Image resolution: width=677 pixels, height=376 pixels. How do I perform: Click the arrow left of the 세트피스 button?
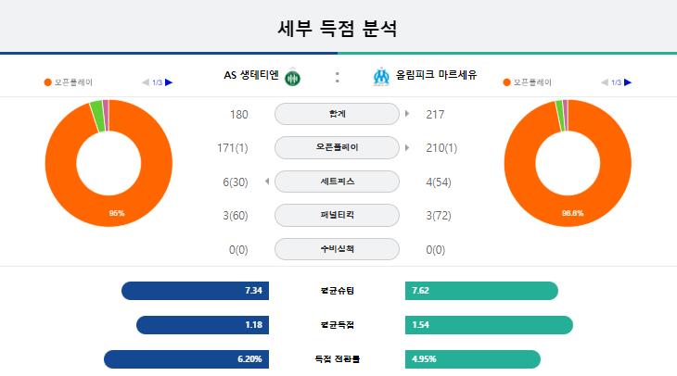(267, 182)
